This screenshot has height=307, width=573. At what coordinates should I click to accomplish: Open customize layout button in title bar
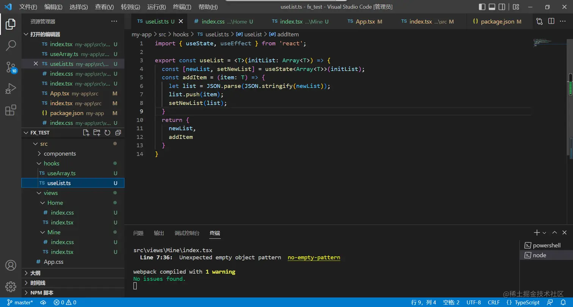(516, 7)
